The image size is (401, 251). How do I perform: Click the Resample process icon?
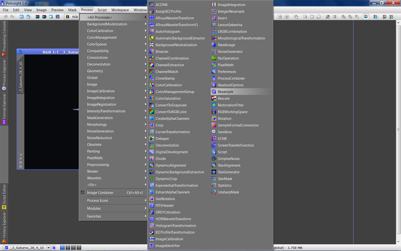pos(214,92)
